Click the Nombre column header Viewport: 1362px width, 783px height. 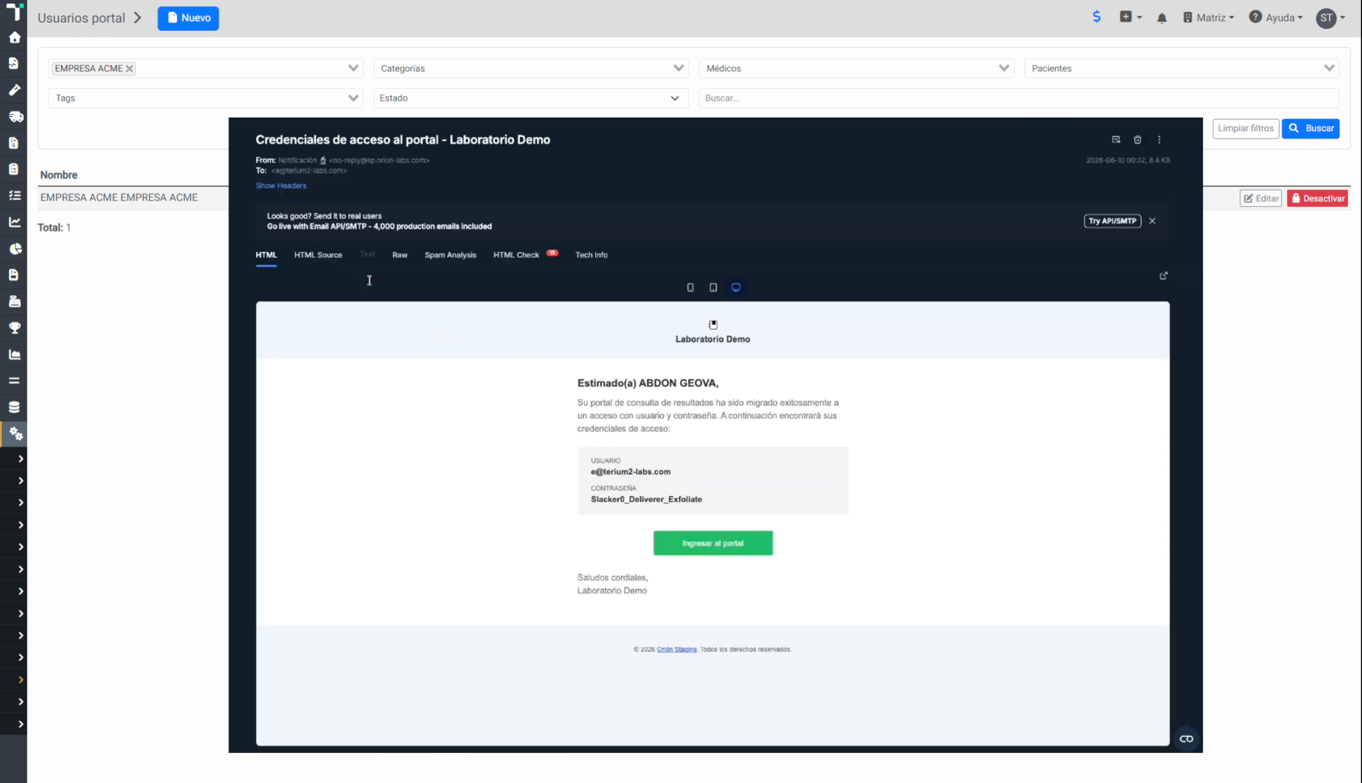pos(59,175)
